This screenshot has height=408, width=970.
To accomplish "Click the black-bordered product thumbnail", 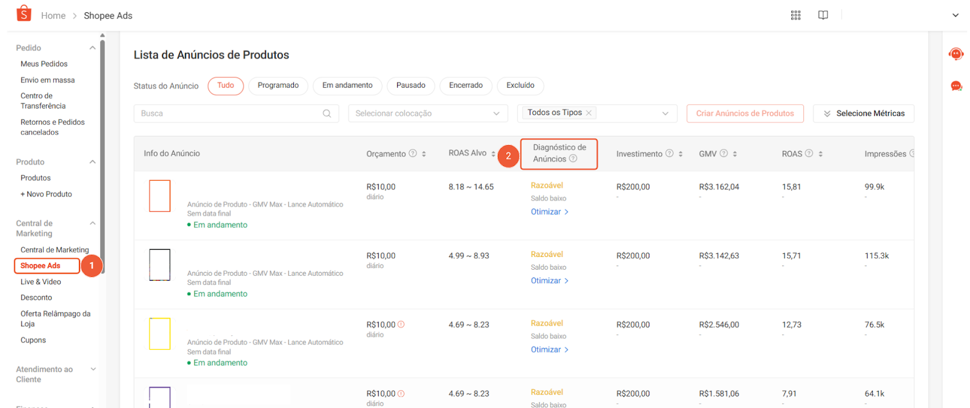I will pos(160,265).
